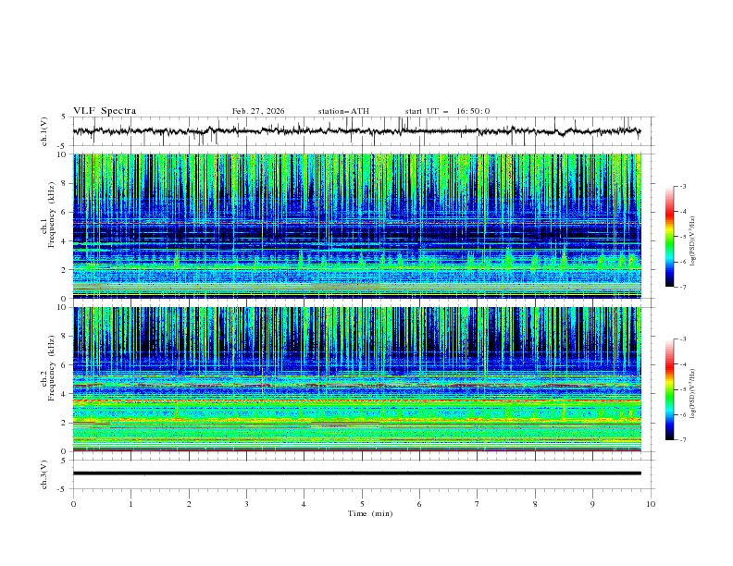Click time axis tick label "0"
Image resolution: width=733 pixels, height=566 pixels.
[x=73, y=504]
